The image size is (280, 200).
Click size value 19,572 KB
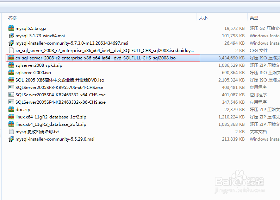pos(235,28)
